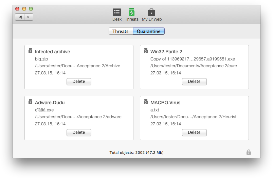
Task: Click the ¢¨àãá.exe file name
Action: (x=44, y=110)
